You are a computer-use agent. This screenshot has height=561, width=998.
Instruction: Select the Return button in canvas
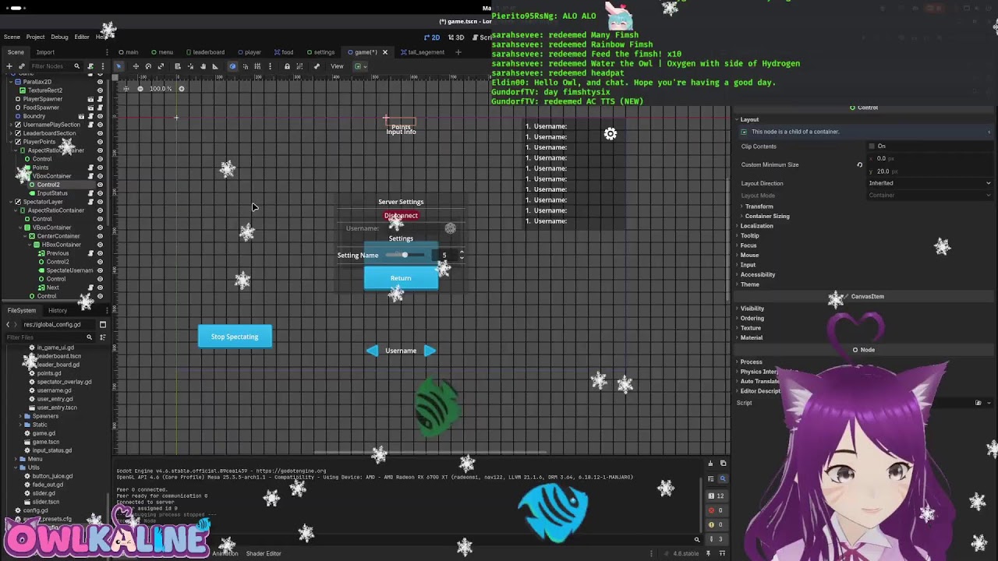point(401,278)
